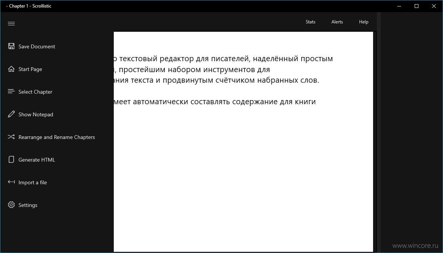Click the Start Page home icon

click(11, 69)
